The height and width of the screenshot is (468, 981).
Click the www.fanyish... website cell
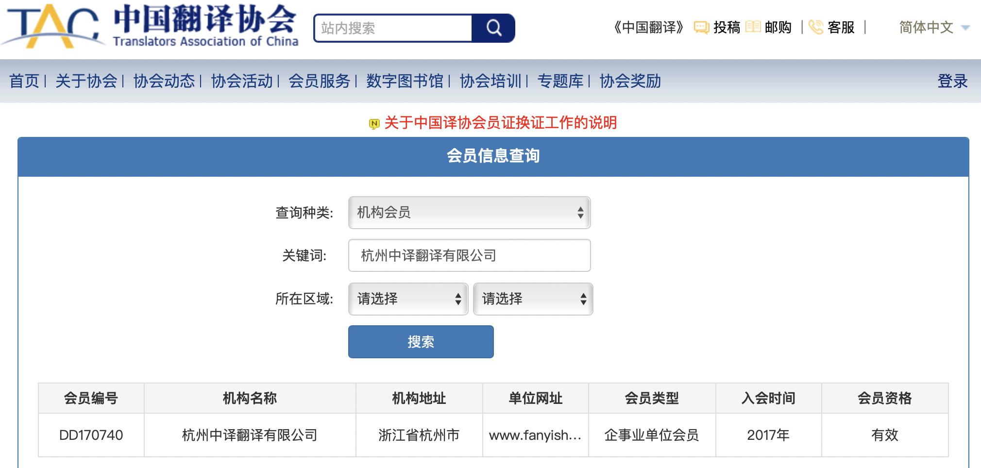click(535, 435)
